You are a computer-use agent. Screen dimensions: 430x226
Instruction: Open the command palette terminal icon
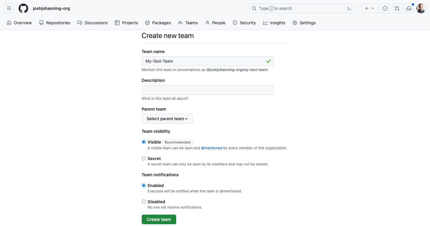coord(349,8)
